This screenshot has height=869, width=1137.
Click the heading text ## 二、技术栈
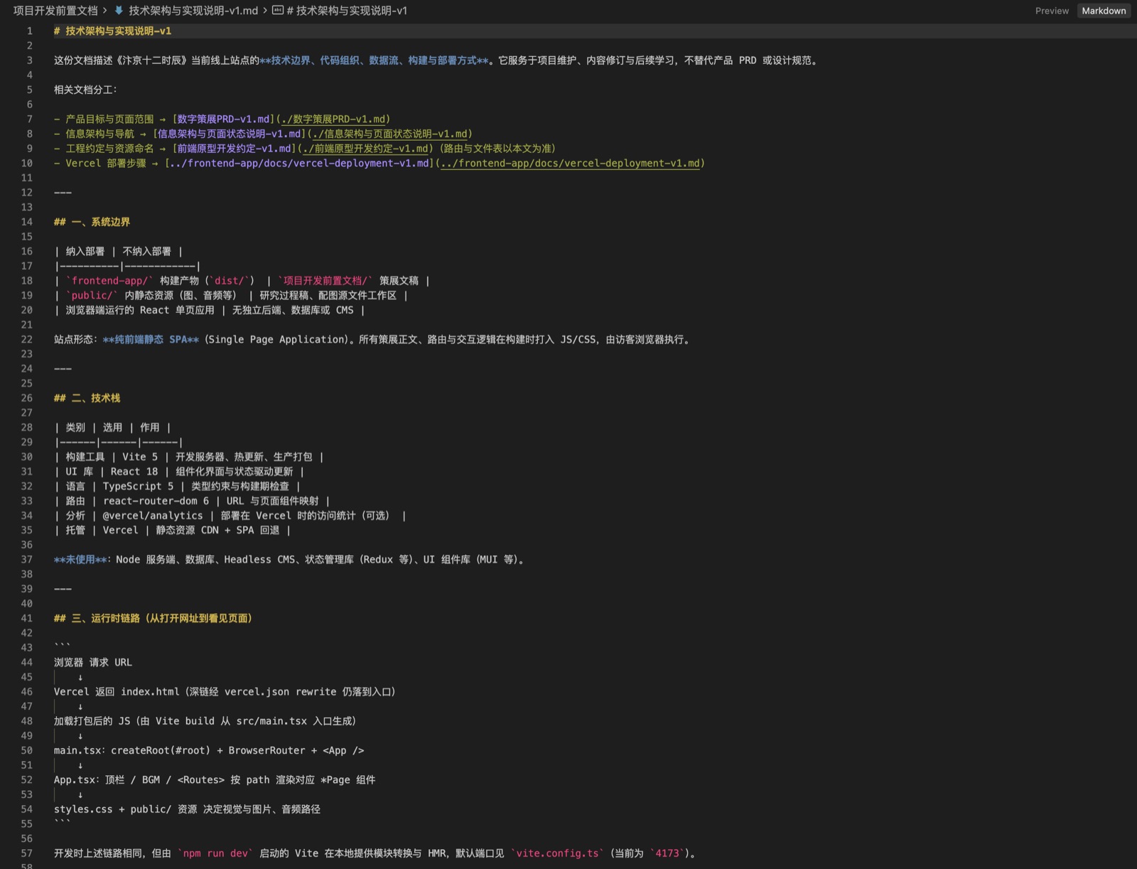point(87,398)
